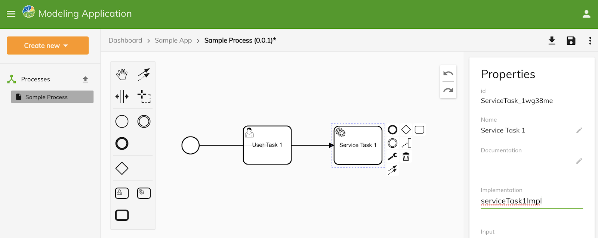Click the Modeling Application logo

[29, 12]
